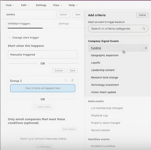This screenshot has width=151, height=150.
Task: Select the Manually triggered field
Action: point(43,55)
